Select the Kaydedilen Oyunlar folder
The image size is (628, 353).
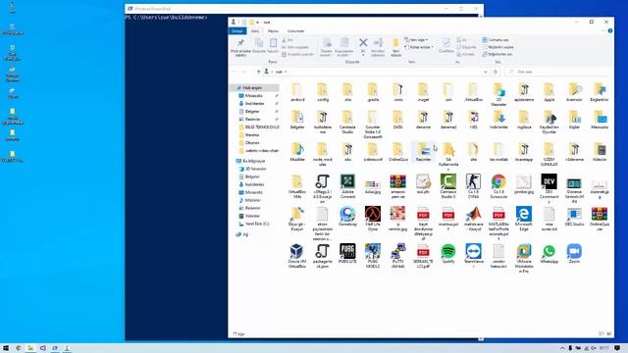549,122
